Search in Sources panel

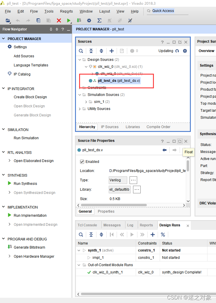pos(81,51)
